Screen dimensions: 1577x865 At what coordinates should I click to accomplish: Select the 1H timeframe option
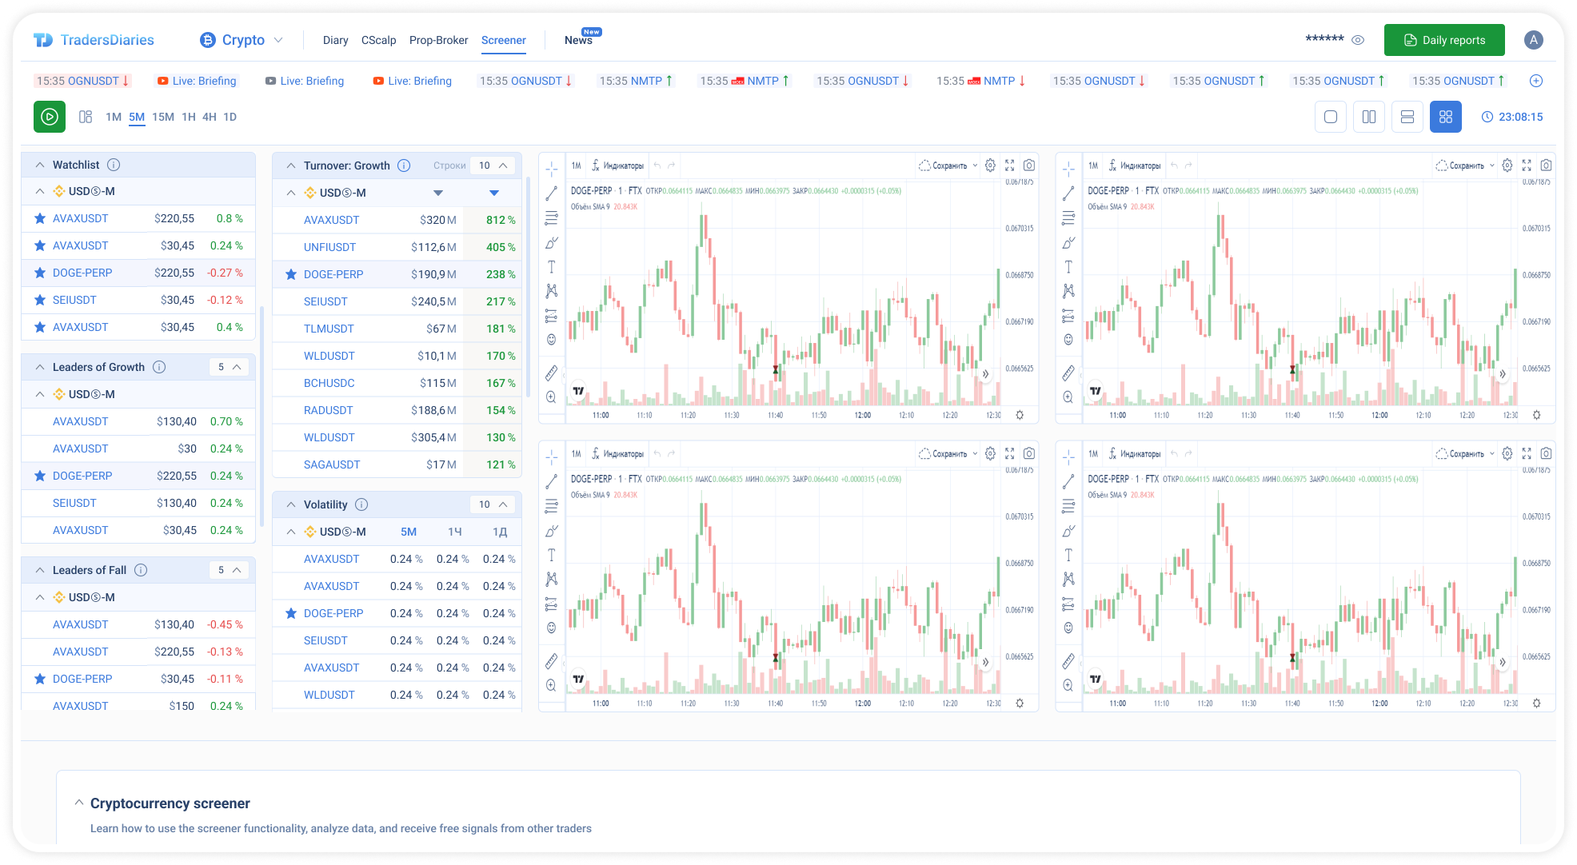pos(189,117)
